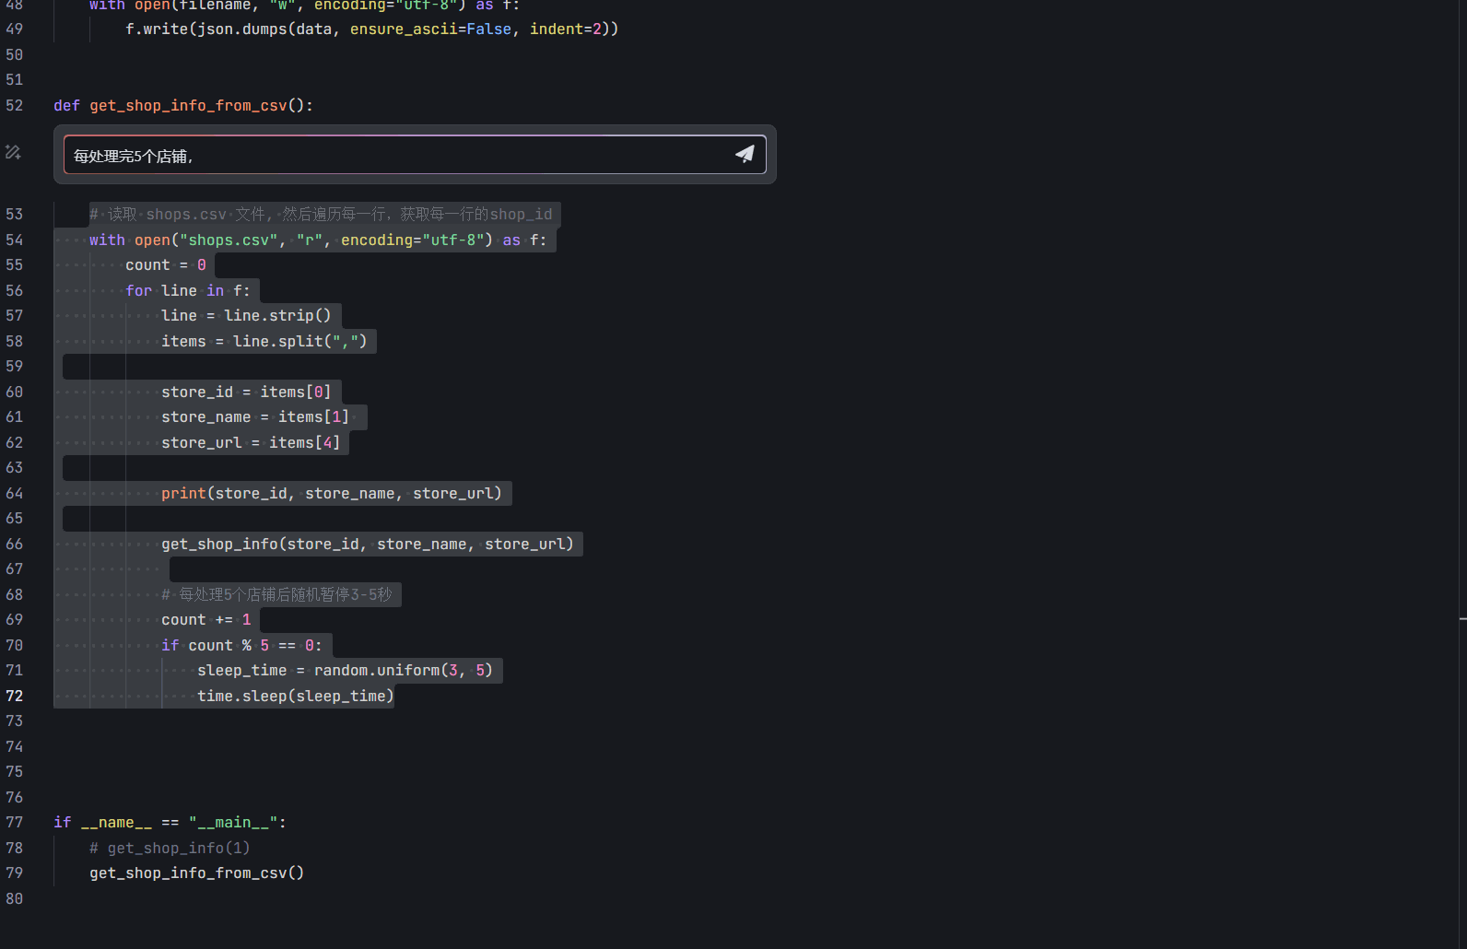The width and height of the screenshot is (1467, 949).
Task: Click random.uniform on the sleep_time line
Action: pyautogui.click(x=376, y=671)
